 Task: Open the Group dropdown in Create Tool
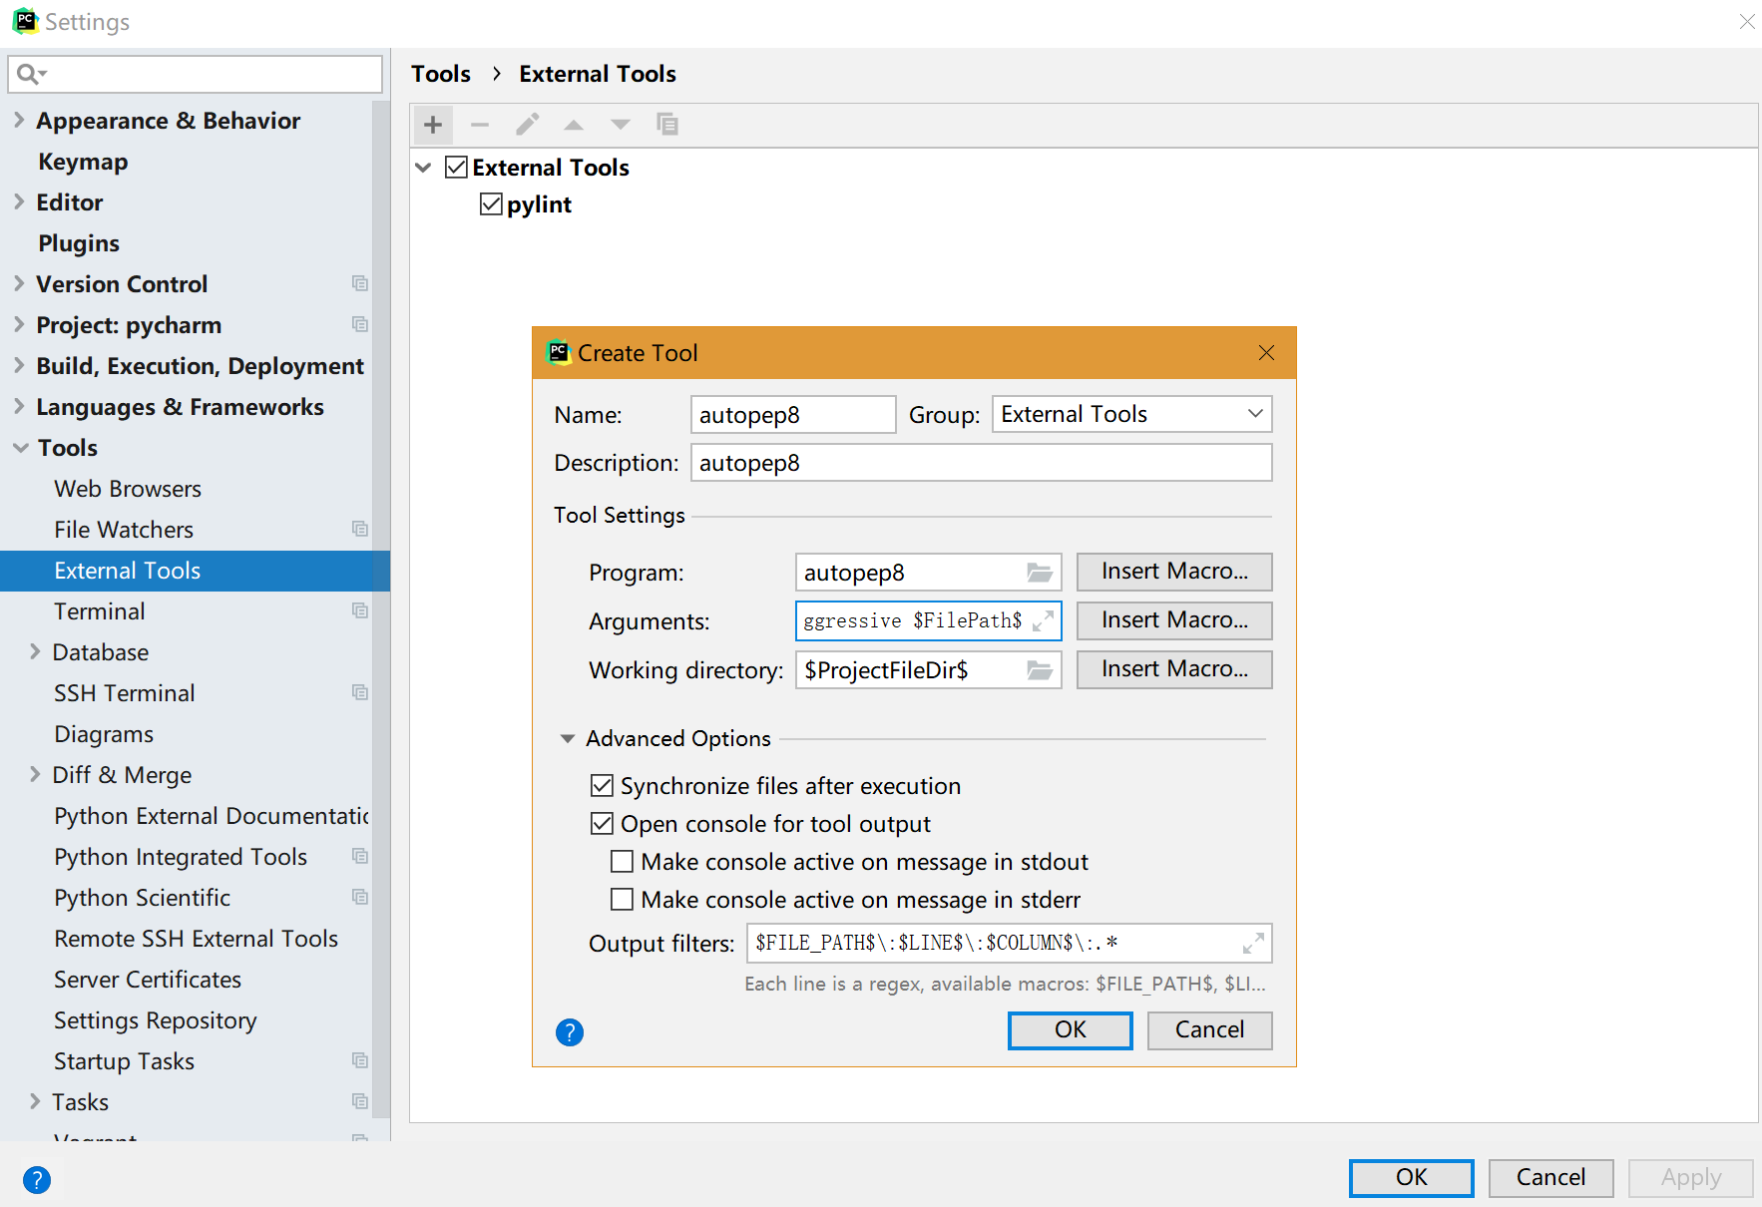point(1132,414)
